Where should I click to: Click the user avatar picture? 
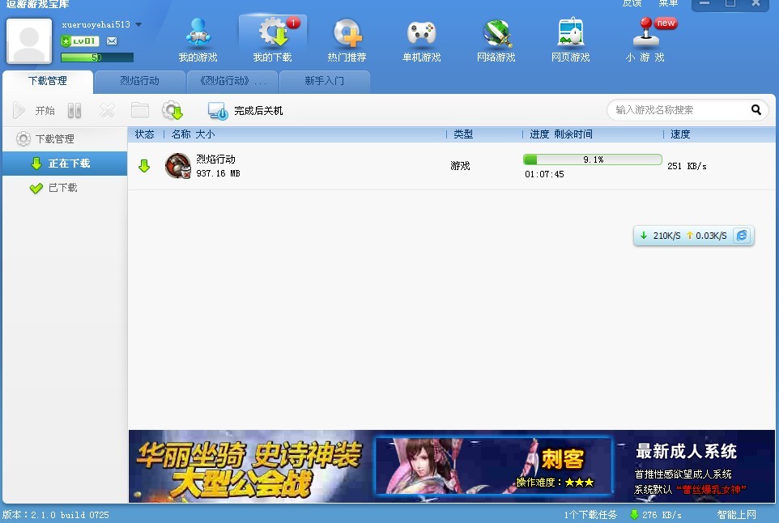[29, 41]
